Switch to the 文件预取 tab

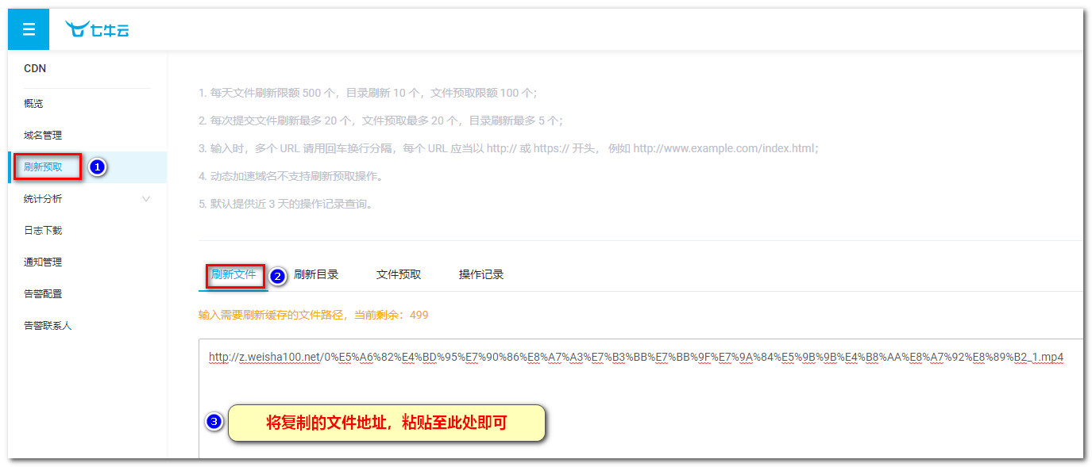click(x=399, y=274)
